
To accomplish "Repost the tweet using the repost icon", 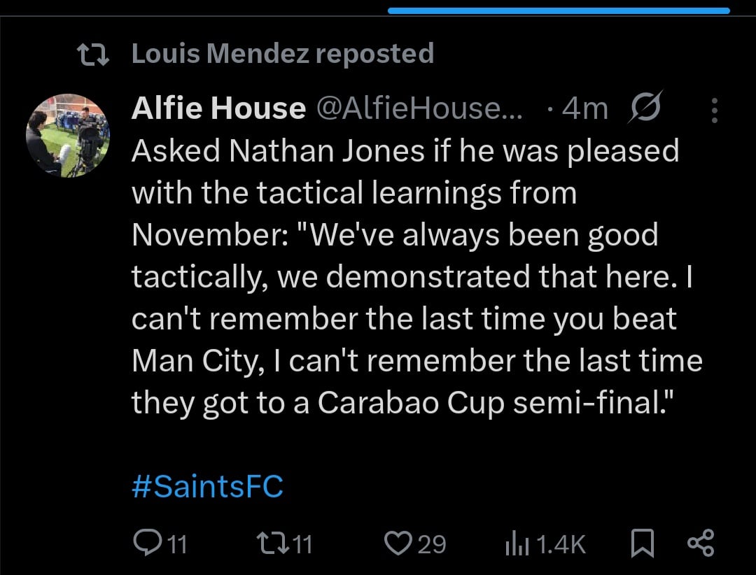I will click(x=269, y=544).
